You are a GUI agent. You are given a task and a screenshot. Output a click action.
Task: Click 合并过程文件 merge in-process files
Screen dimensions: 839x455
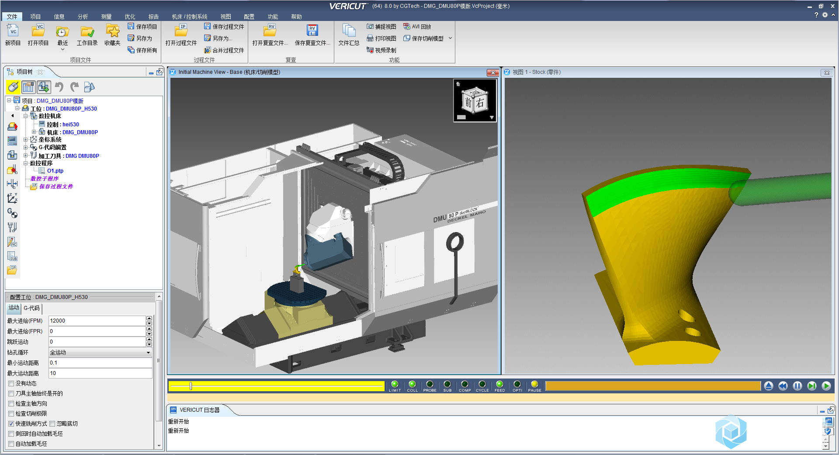(224, 50)
